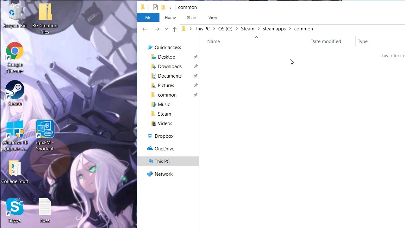
Task: Select Network in navigation pane
Action: [x=164, y=174]
